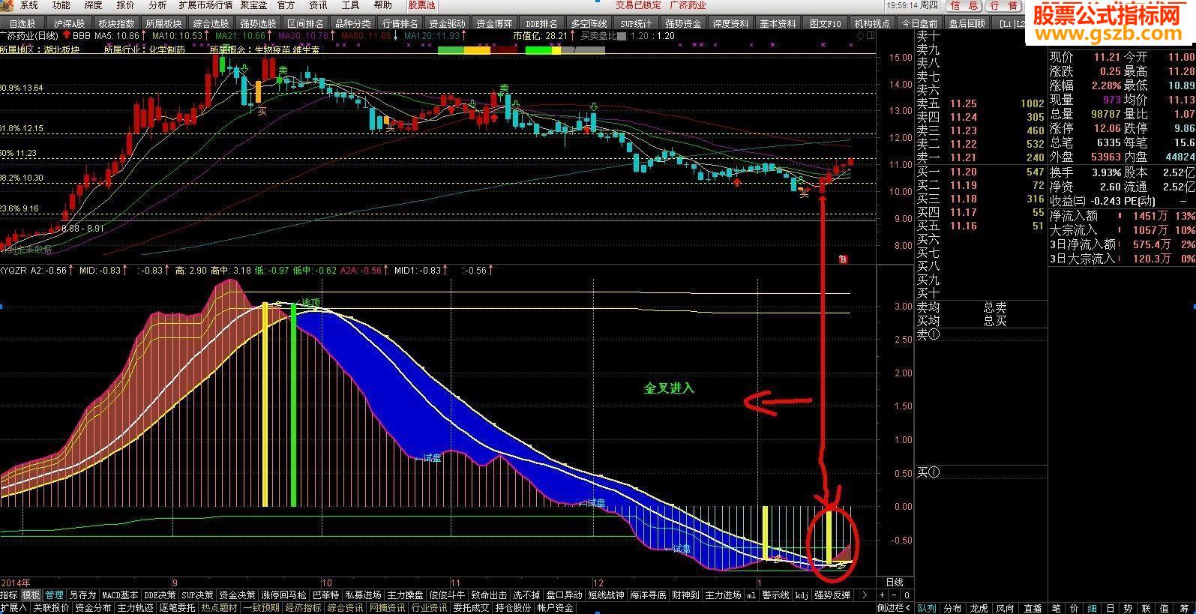Open the 关联报价 bottom tab

tap(51, 608)
